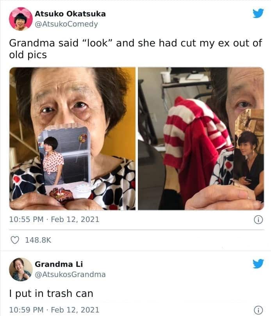Click the Twitter bird icon on Atsuko's tweet

point(258,13)
